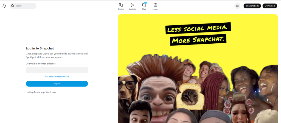Focus the Username or email address field
The height and width of the screenshot is (123, 281).
[57, 70]
